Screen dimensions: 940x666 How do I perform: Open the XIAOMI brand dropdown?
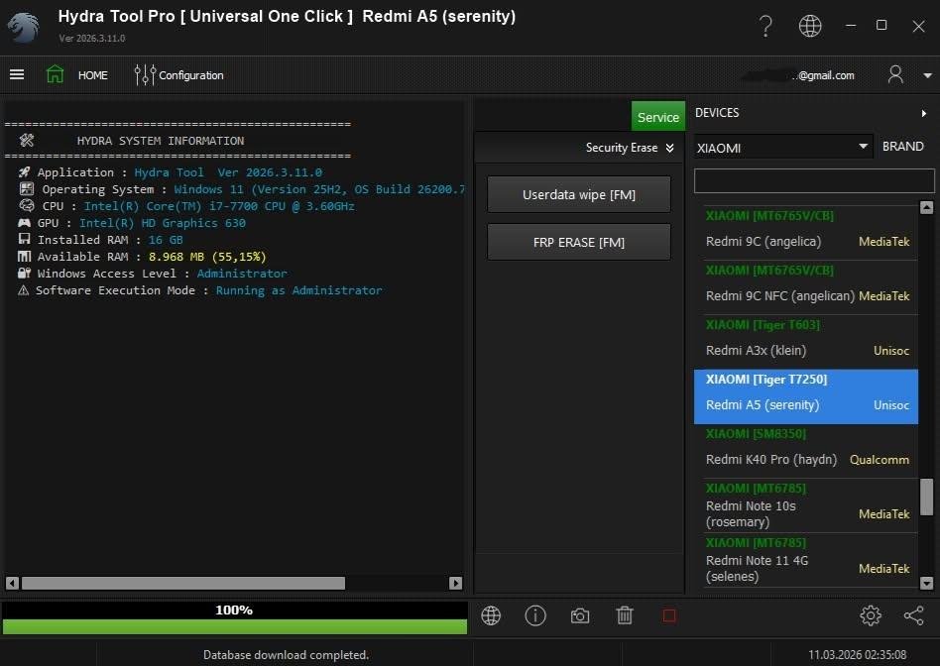(783, 147)
